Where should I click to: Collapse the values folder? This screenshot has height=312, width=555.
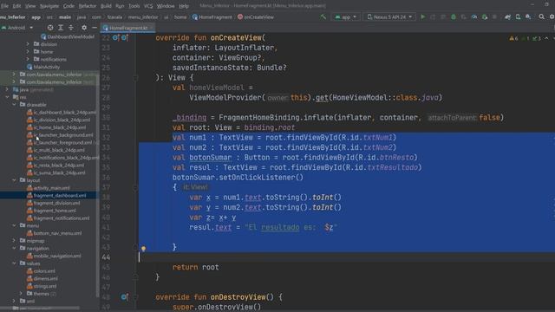[14, 263]
